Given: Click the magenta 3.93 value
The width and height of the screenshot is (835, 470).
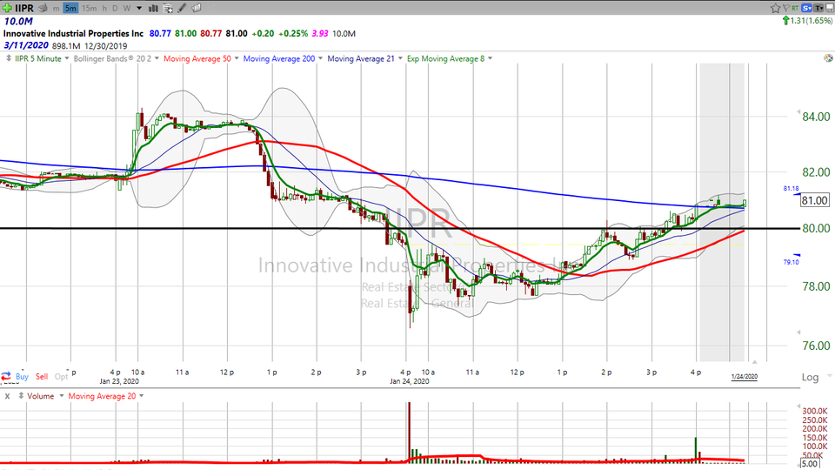Looking at the screenshot, I should [x=320, y=34].
